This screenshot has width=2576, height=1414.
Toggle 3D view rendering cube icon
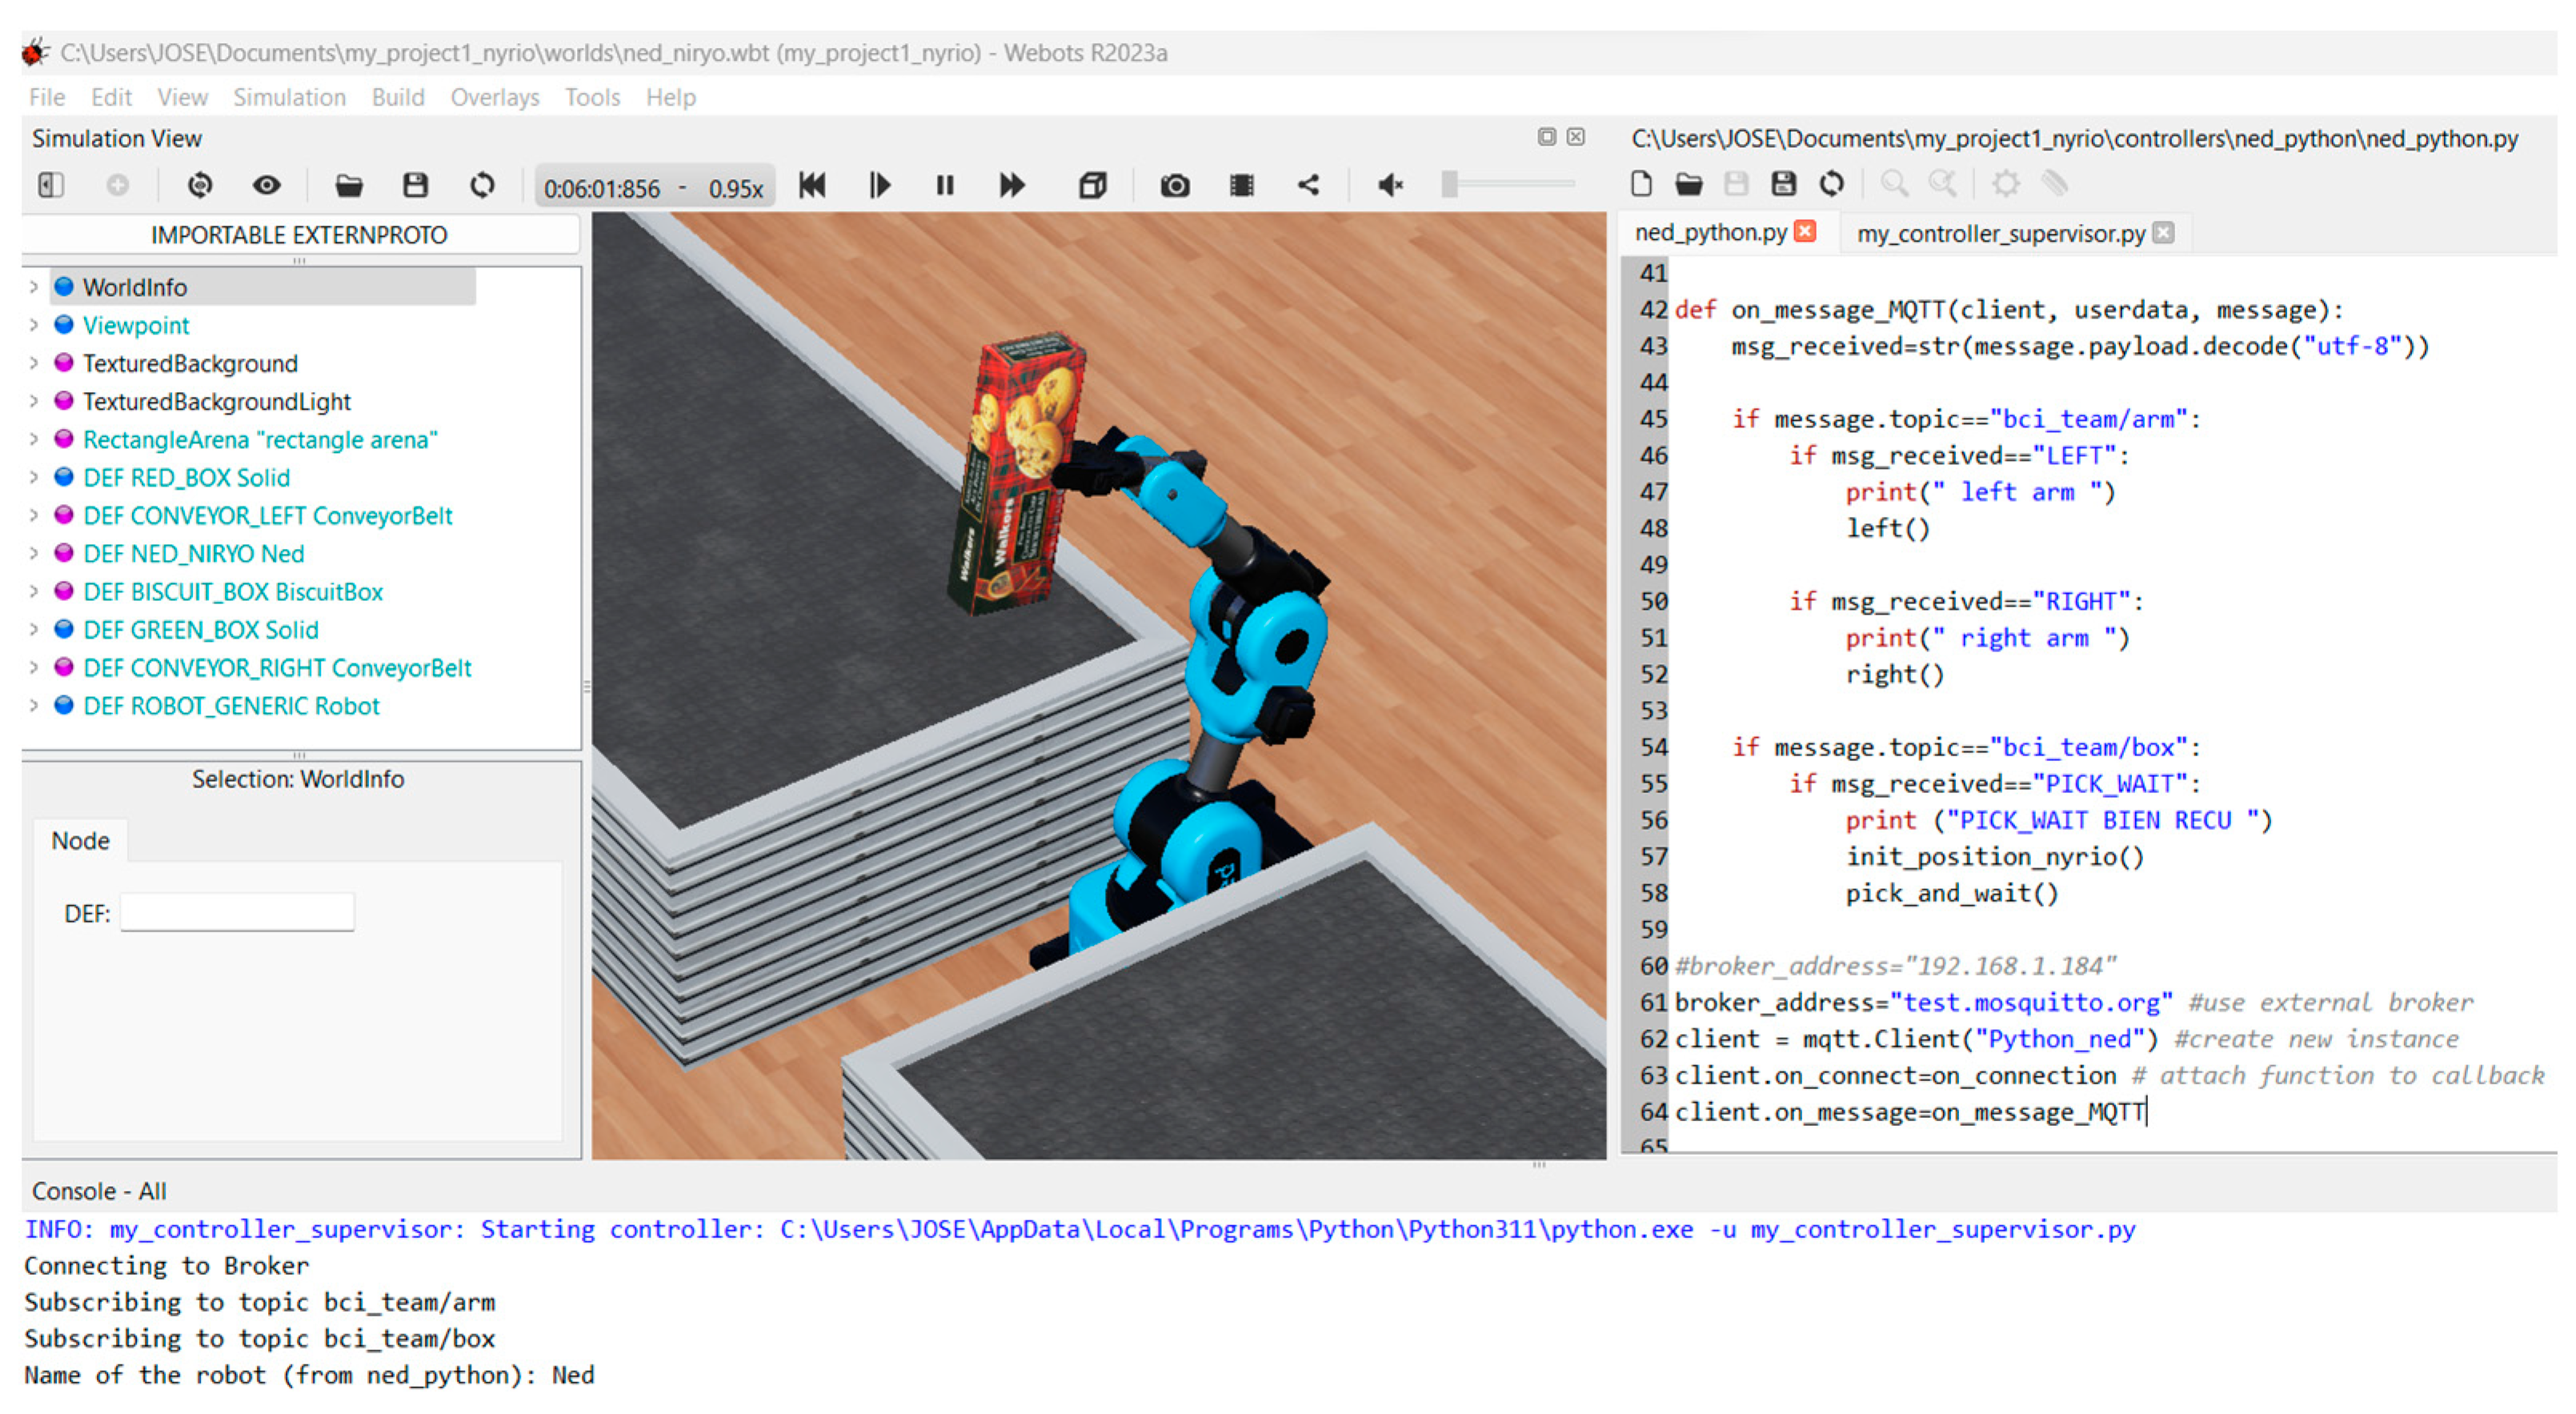click(x=1092, y=185)
